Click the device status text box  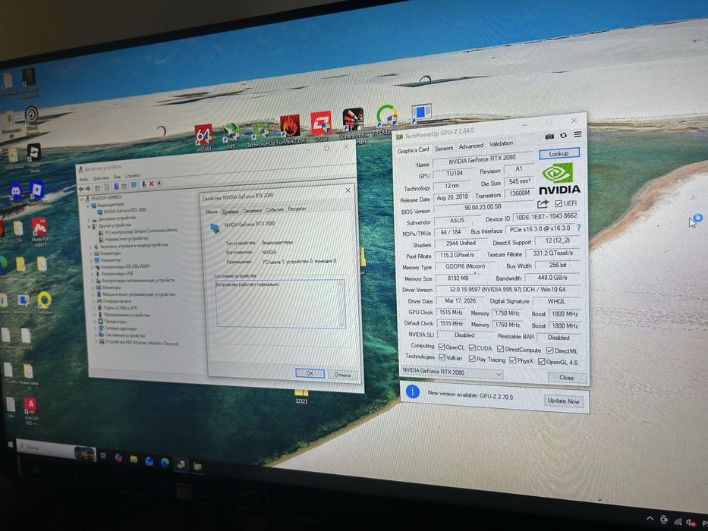click(280, 303)
